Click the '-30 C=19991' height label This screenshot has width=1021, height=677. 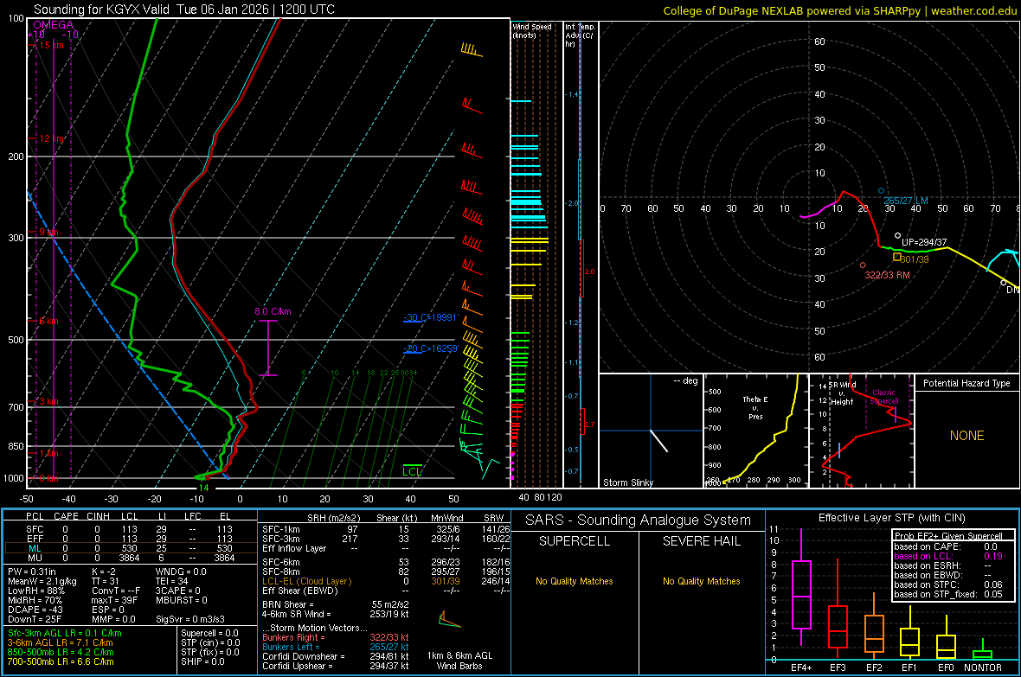click(x=430, y=317)
